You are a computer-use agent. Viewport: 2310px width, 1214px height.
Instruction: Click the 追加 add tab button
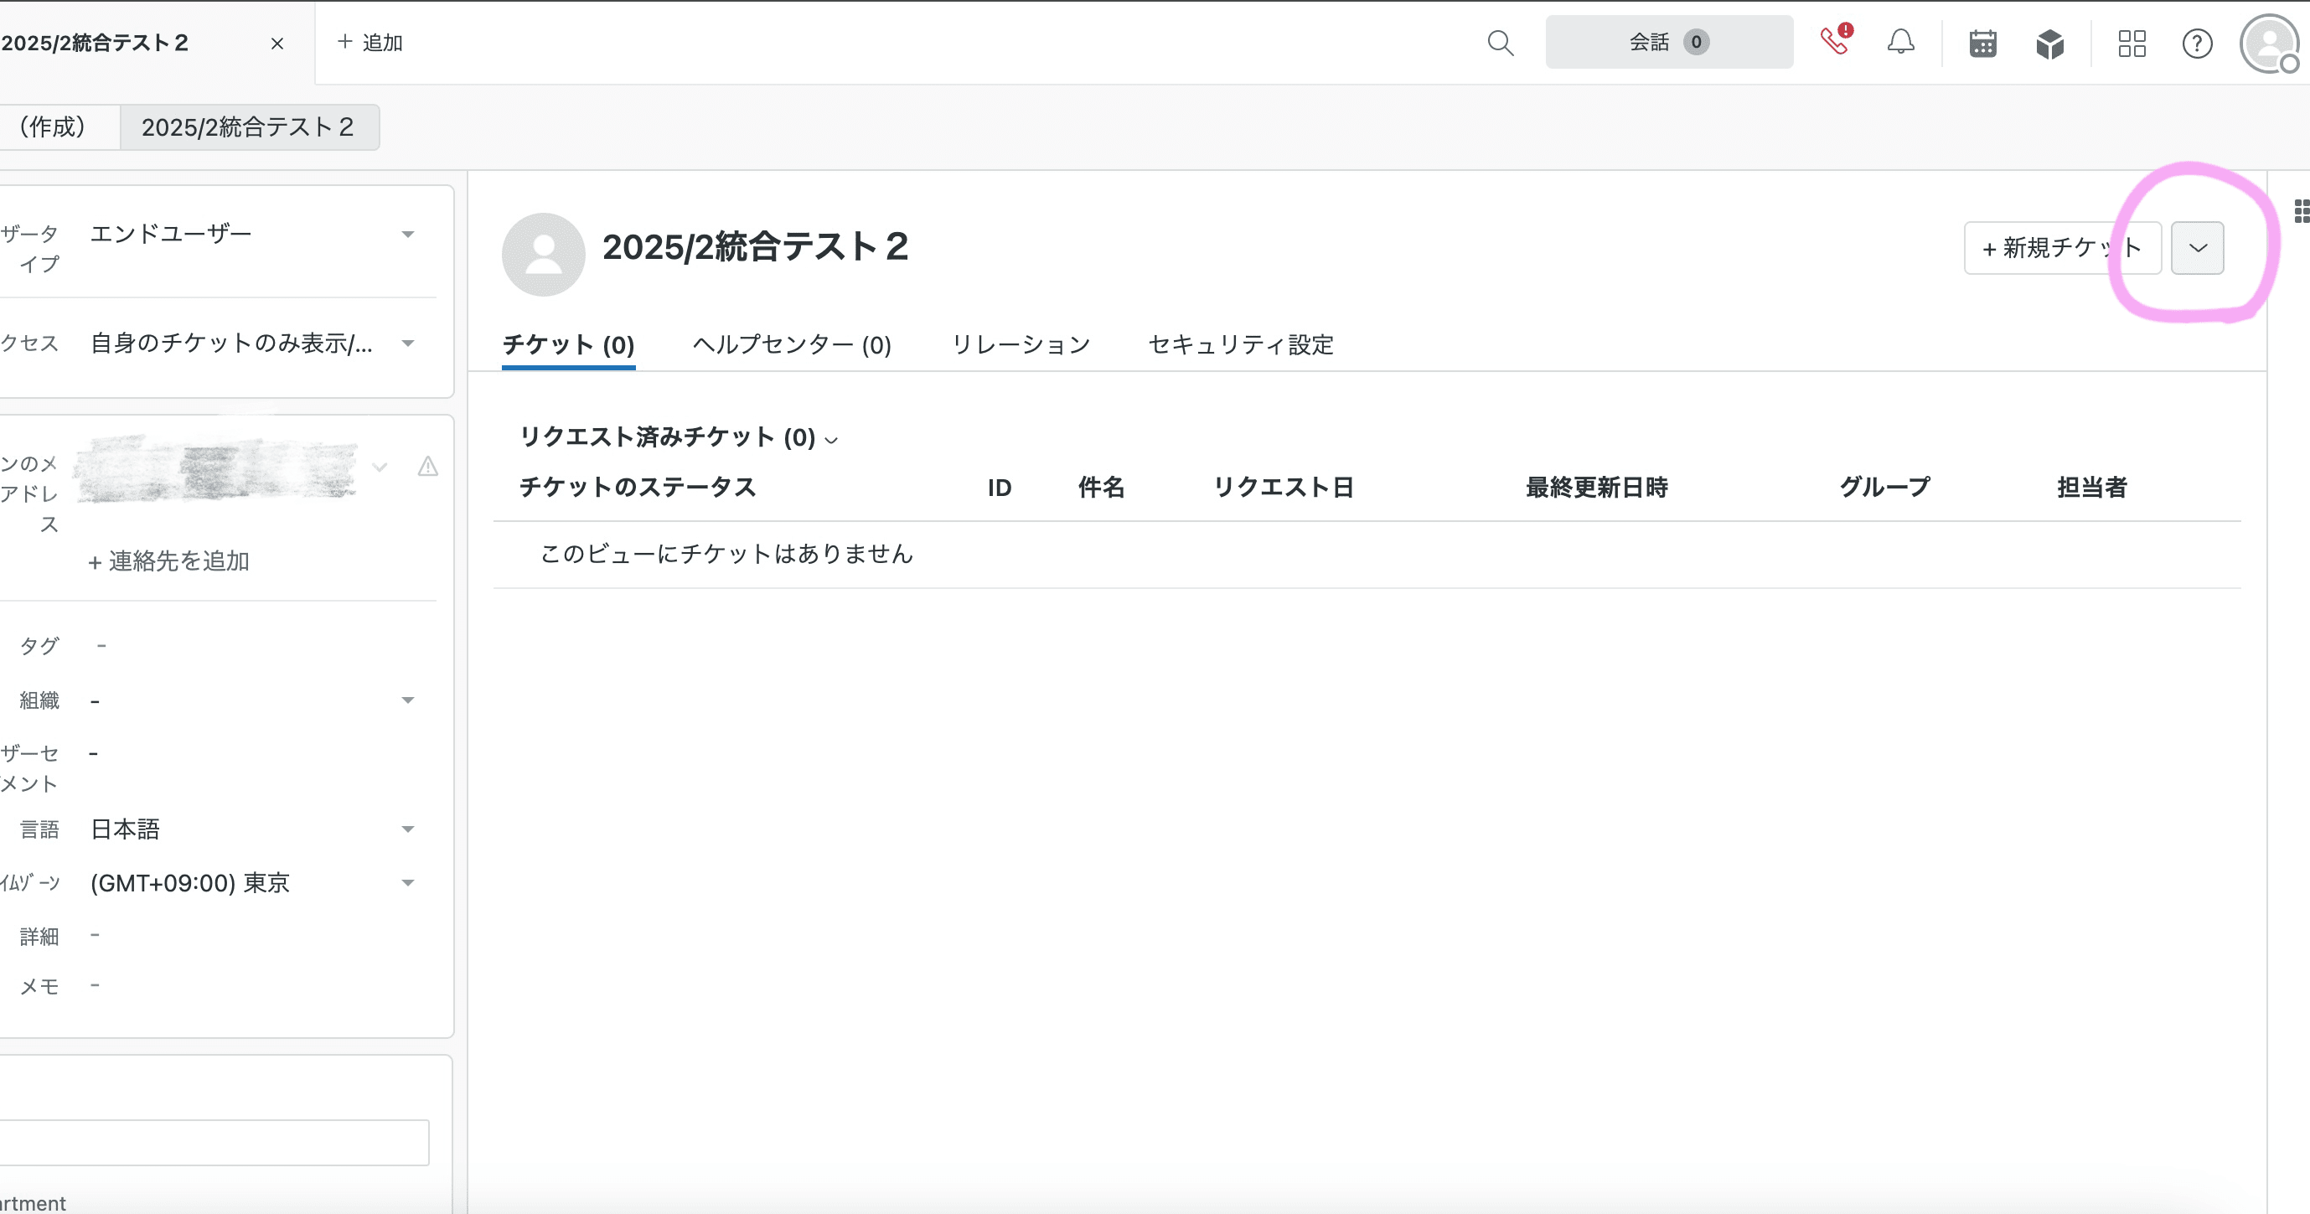click(369, 42)
